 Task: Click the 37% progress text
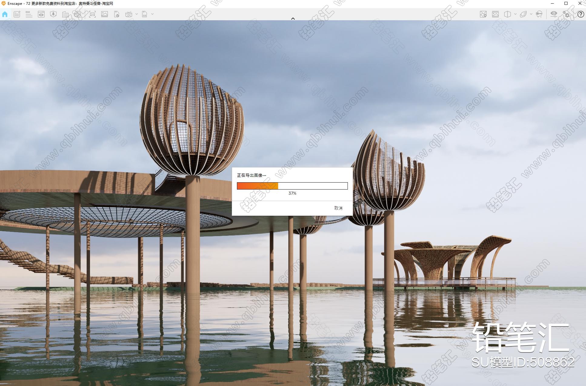tap(292, 193)
